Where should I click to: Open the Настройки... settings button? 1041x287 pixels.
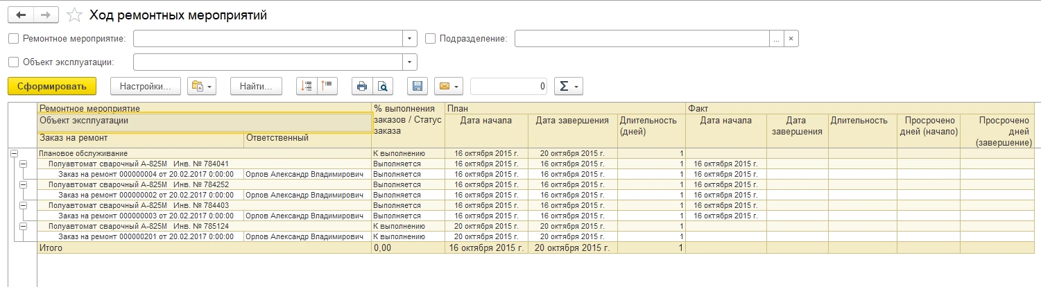tap(146, 86)
